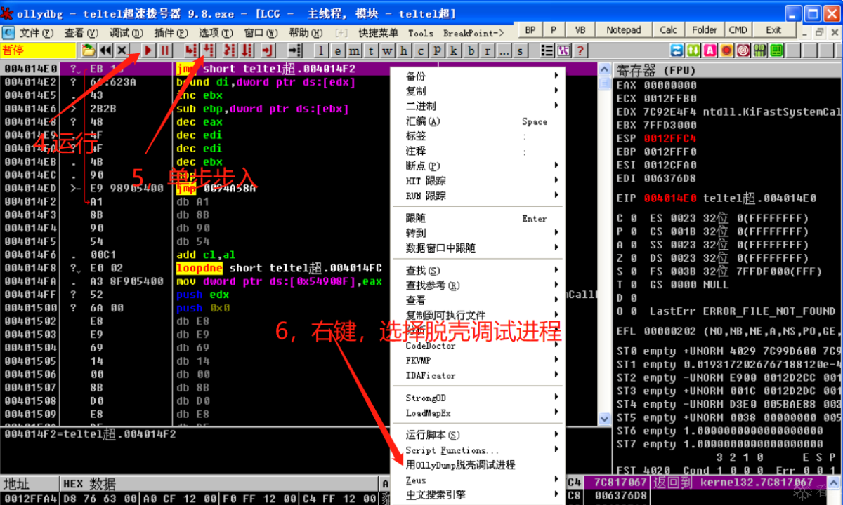Open the 文件(F) menu
This screenshot has height=505, width=843.
(36, 33)
